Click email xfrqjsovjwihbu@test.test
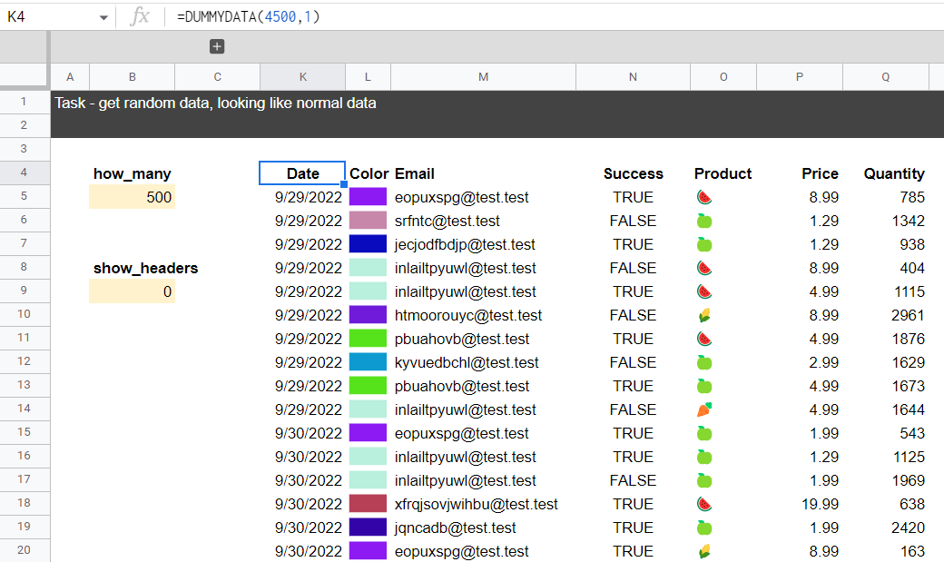Viewport: 944px width, 562px height. 477,504
